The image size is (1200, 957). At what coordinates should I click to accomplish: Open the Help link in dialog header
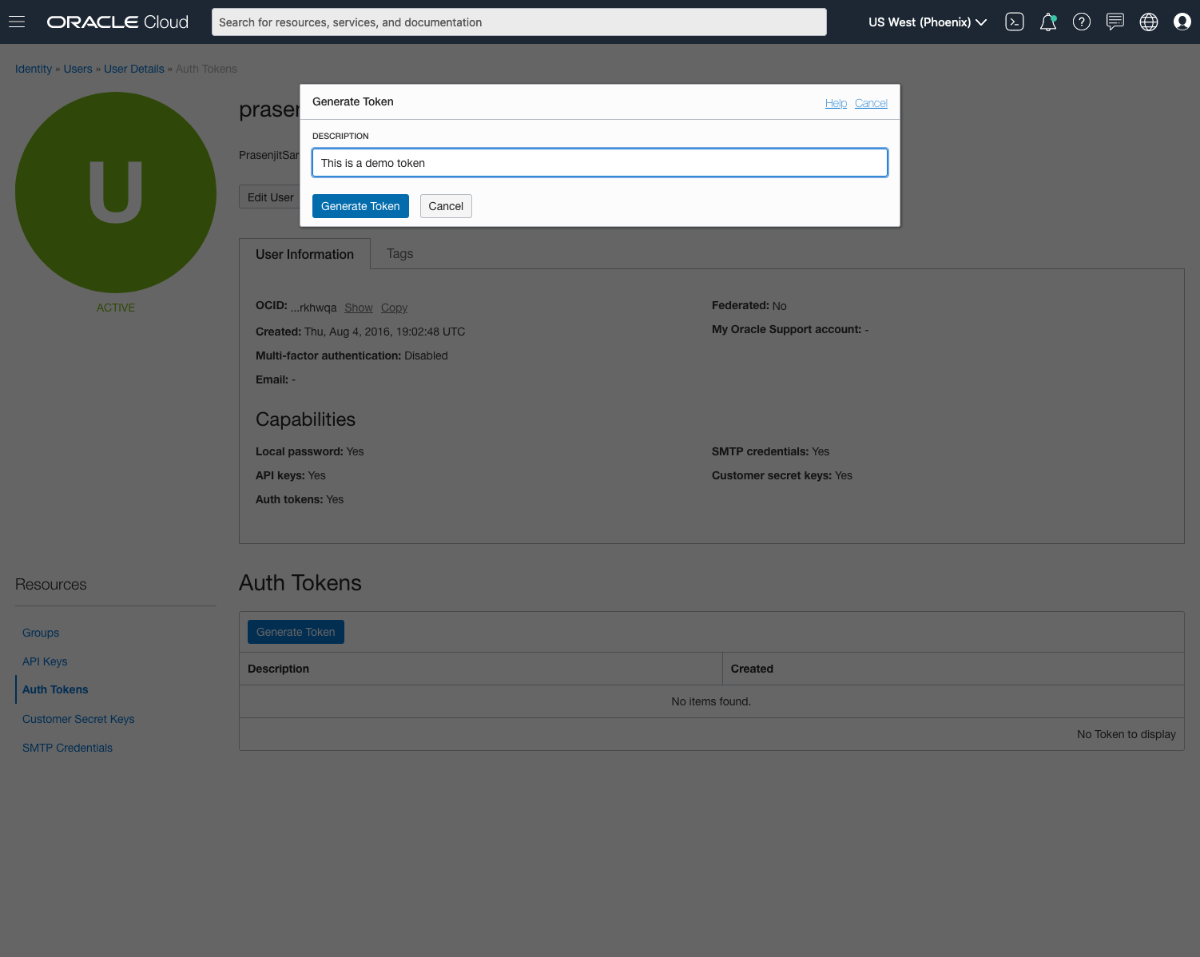click(836, 103)
